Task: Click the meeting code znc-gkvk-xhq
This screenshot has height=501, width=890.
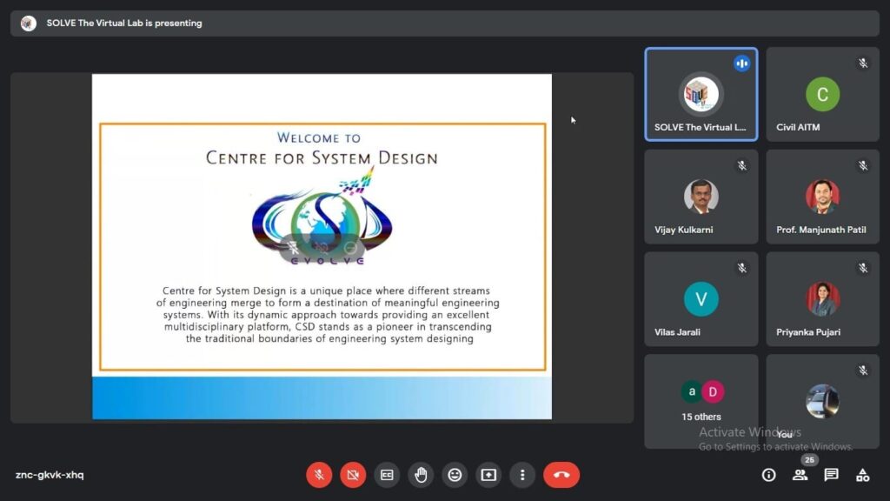Action: [50, 475]
